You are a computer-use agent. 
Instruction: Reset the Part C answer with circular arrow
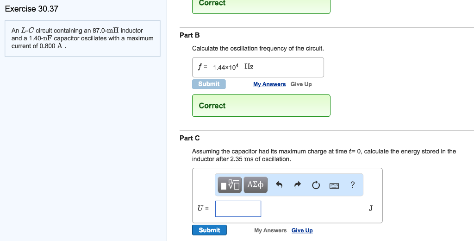pyautogui.click(x=316, y=185)
